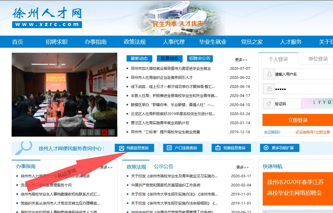Select slideshow indicator number 5
Screen dimensions: 333x213
point(111,132)
